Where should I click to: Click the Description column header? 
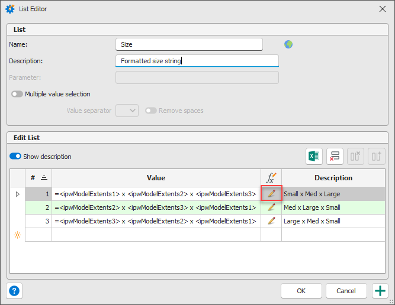[333, 177]
